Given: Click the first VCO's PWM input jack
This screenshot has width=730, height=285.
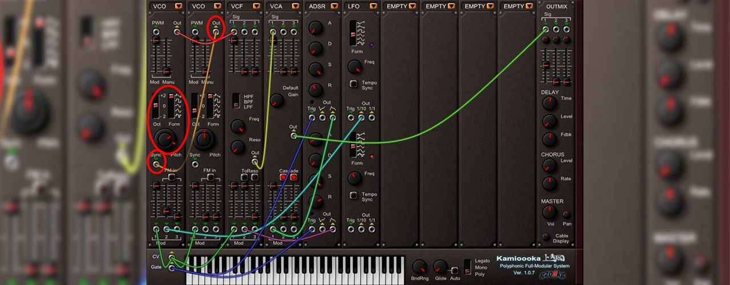Looking at the screenshot, I should [x=156, y=32].
